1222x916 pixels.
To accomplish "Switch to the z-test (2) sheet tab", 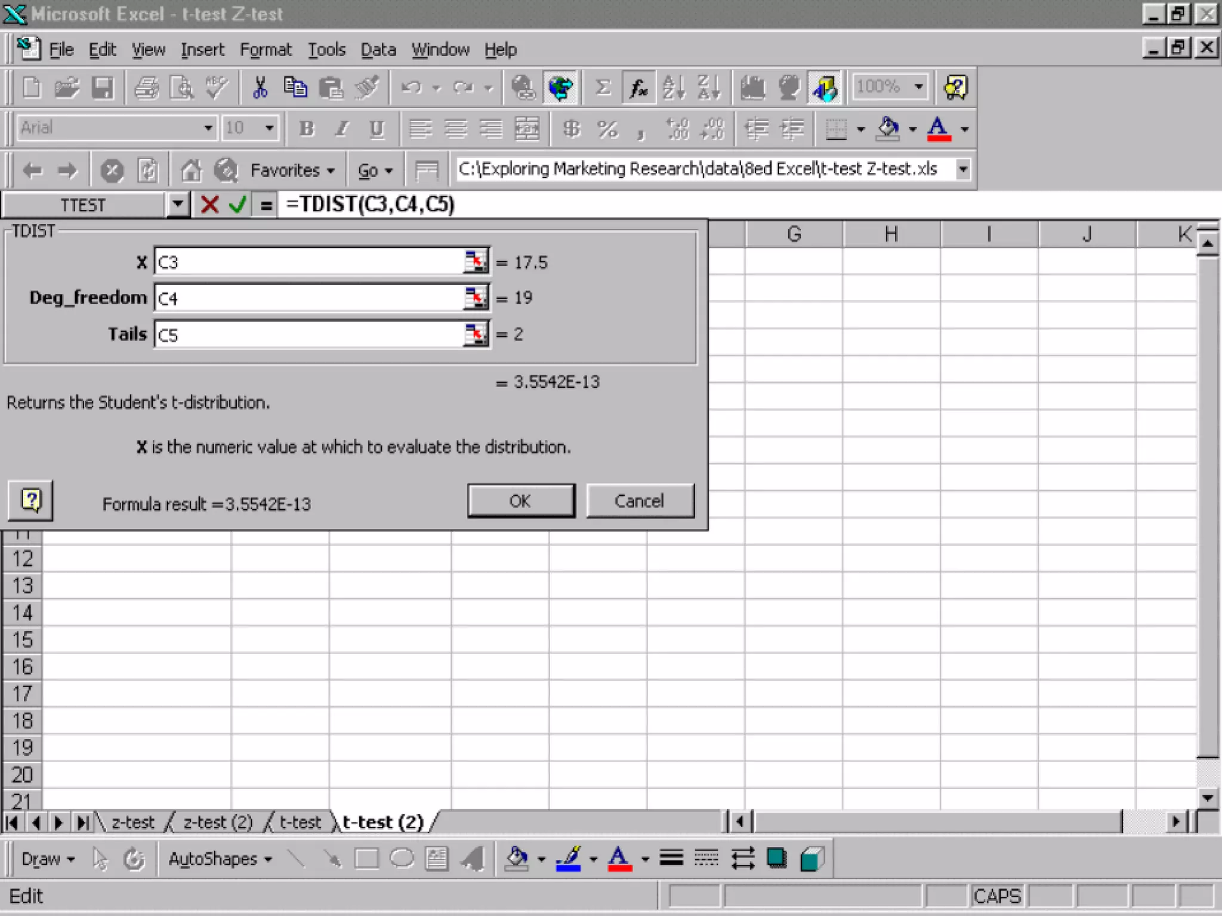I will (218, 822).
